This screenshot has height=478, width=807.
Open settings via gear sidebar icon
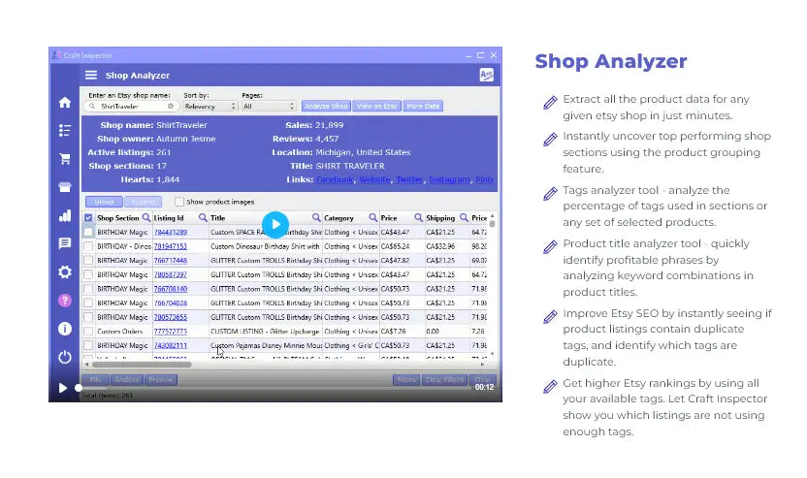click(x=65, y=271)
